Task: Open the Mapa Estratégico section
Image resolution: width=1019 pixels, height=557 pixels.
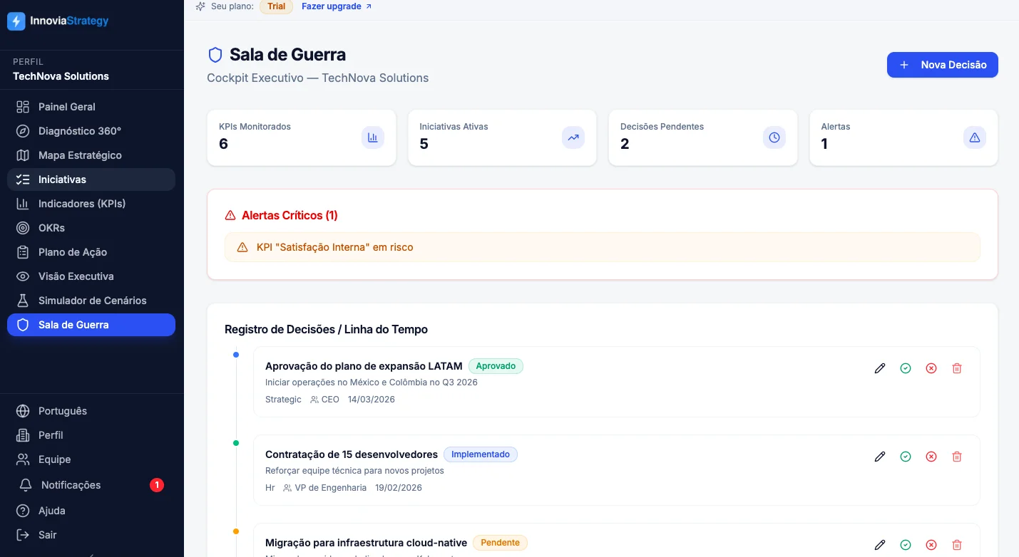Action: click(x=91, y=155)
